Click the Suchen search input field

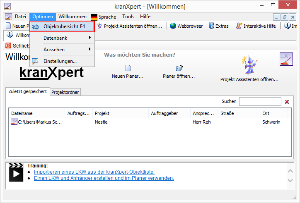[260, 102]
